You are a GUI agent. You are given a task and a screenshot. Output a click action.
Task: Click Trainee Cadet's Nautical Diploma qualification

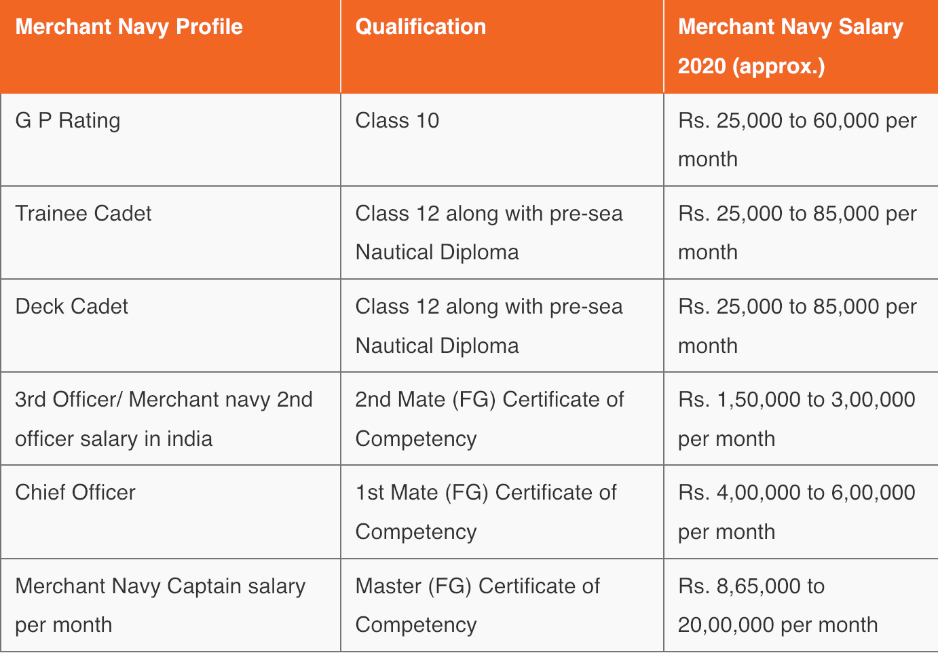pos(502,232)
